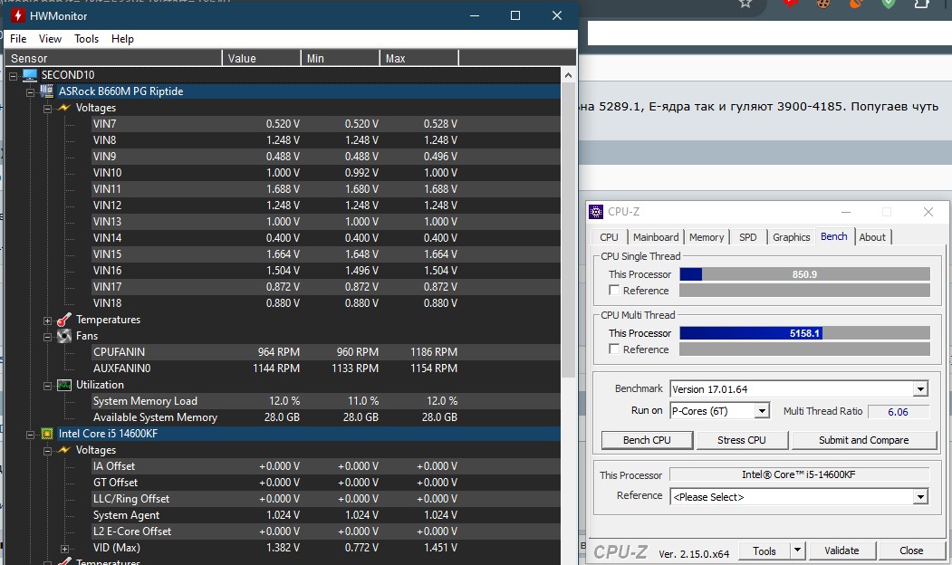Screen dimensions: 952x565
Task: Click the cookie browser extension icon
Action: pos(822,4)
